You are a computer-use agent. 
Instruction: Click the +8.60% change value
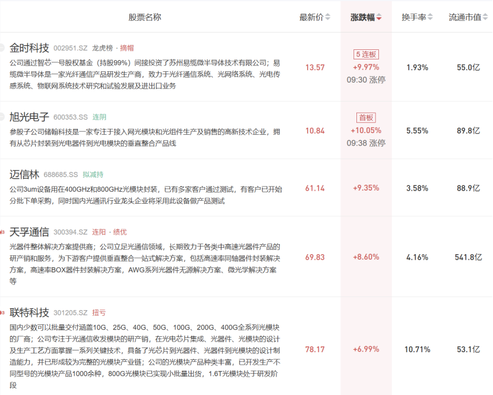click(x=366, y=257)
